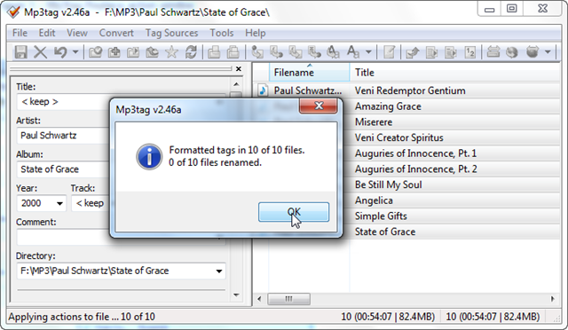
Task: Select the 'Miserere' row
Action: coord(374,122)
